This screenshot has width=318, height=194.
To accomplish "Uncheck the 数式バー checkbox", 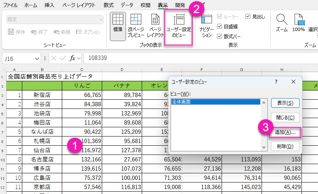I will (x=220, y=36).
